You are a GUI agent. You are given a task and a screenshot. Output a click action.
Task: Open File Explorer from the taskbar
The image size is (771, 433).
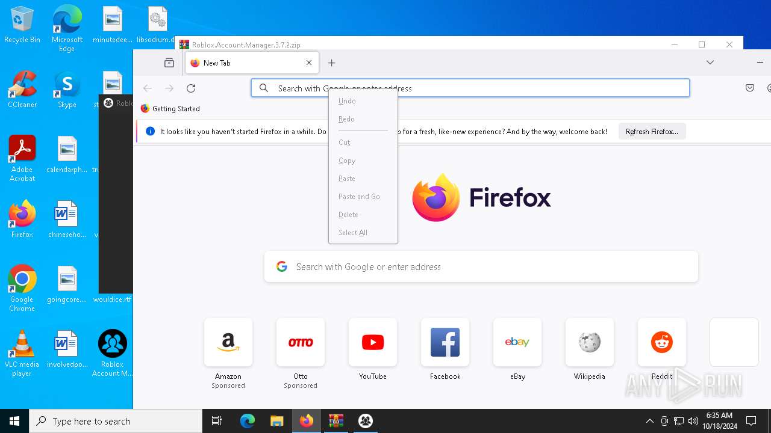[x=276, y=421]
